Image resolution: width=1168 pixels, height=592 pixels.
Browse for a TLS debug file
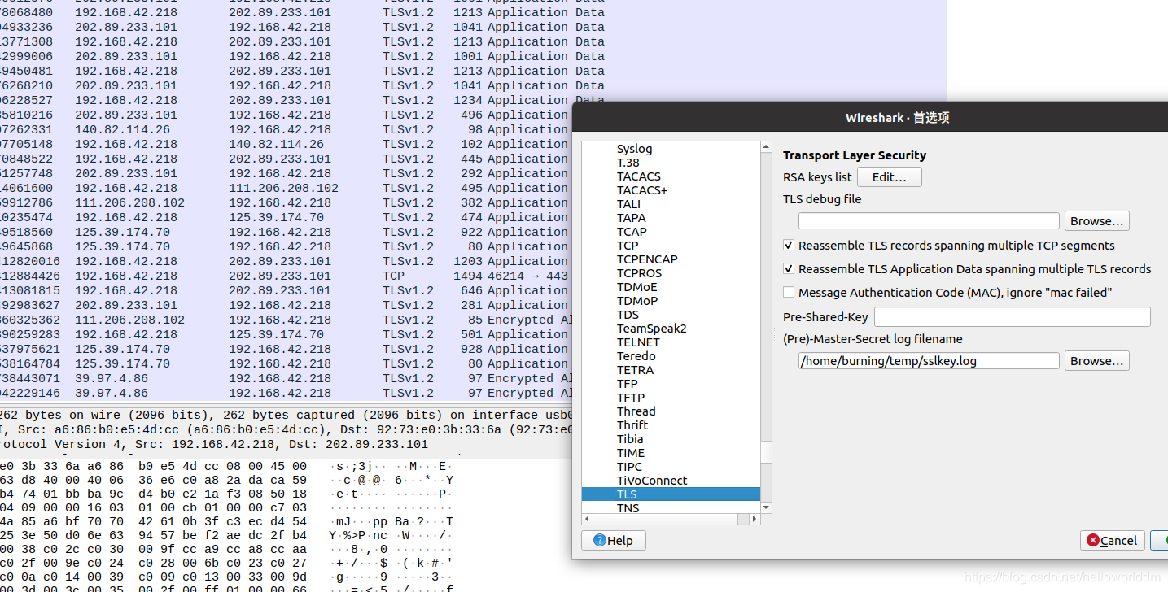coord(1096,221)
